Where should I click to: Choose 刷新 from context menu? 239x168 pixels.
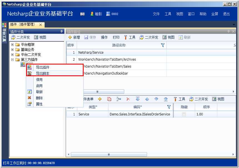click(55, 92)
